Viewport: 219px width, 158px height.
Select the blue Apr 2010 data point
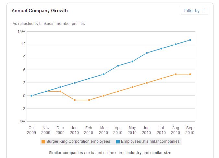pos(118,66)
